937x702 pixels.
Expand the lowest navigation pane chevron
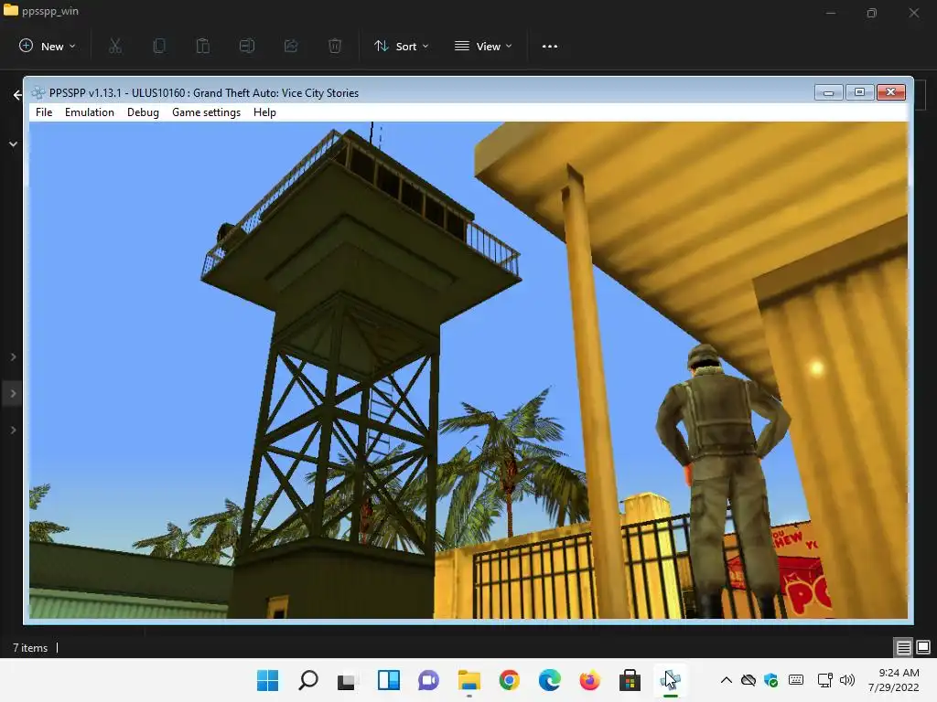coord(13,430)
